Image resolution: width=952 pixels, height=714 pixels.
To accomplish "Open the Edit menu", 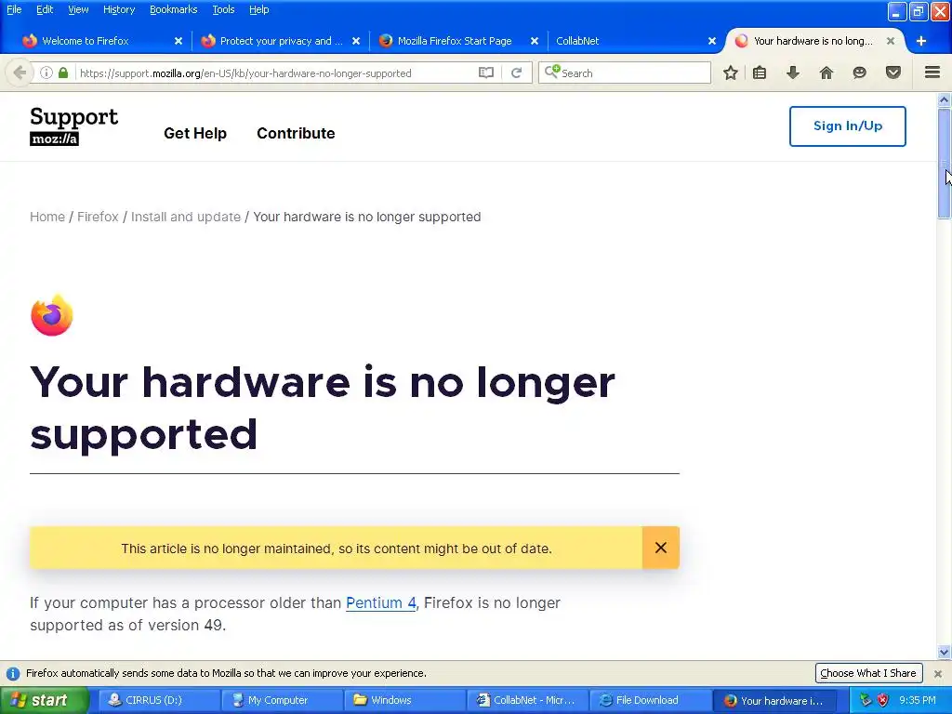I will point(45,9).
